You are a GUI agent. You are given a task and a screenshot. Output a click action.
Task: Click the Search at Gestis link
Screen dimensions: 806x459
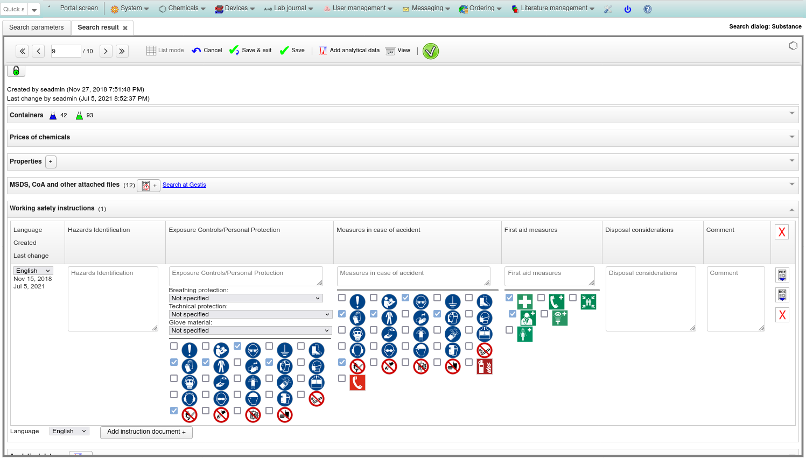click(184, 185)
